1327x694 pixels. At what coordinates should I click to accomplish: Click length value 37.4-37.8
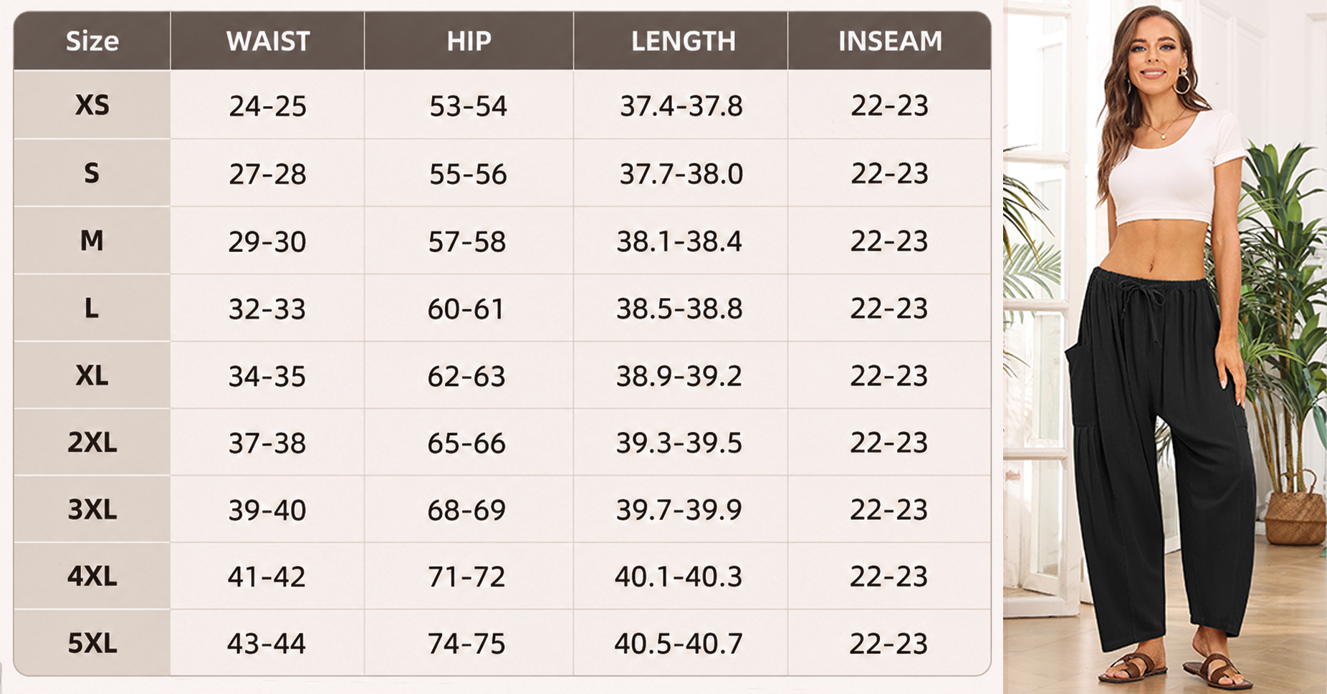click(x=681, y=107)
